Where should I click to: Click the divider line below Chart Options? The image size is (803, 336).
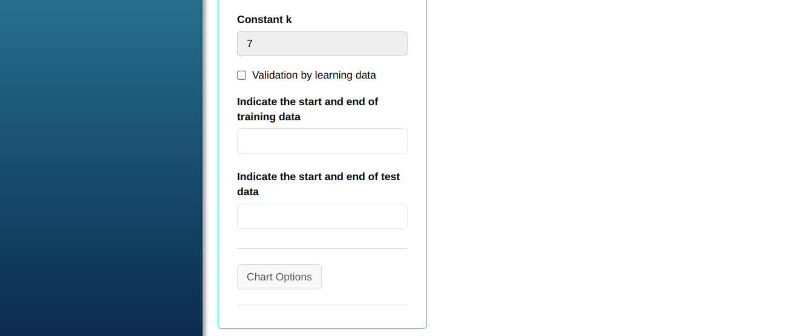click(322, 305)
